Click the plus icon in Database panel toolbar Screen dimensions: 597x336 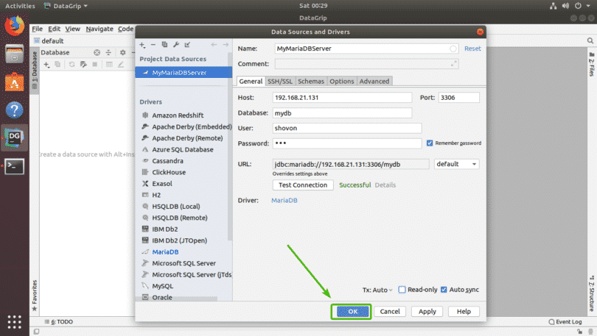pyautogui.click(x=46, y=65)
